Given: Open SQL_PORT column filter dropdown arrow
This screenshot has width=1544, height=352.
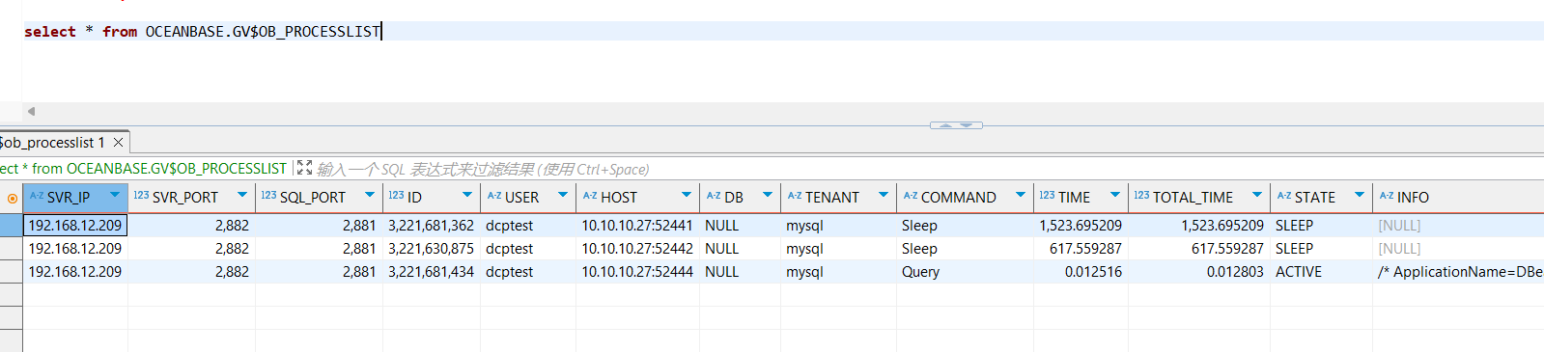Looking at the screenshot, I should coord(370,196).
